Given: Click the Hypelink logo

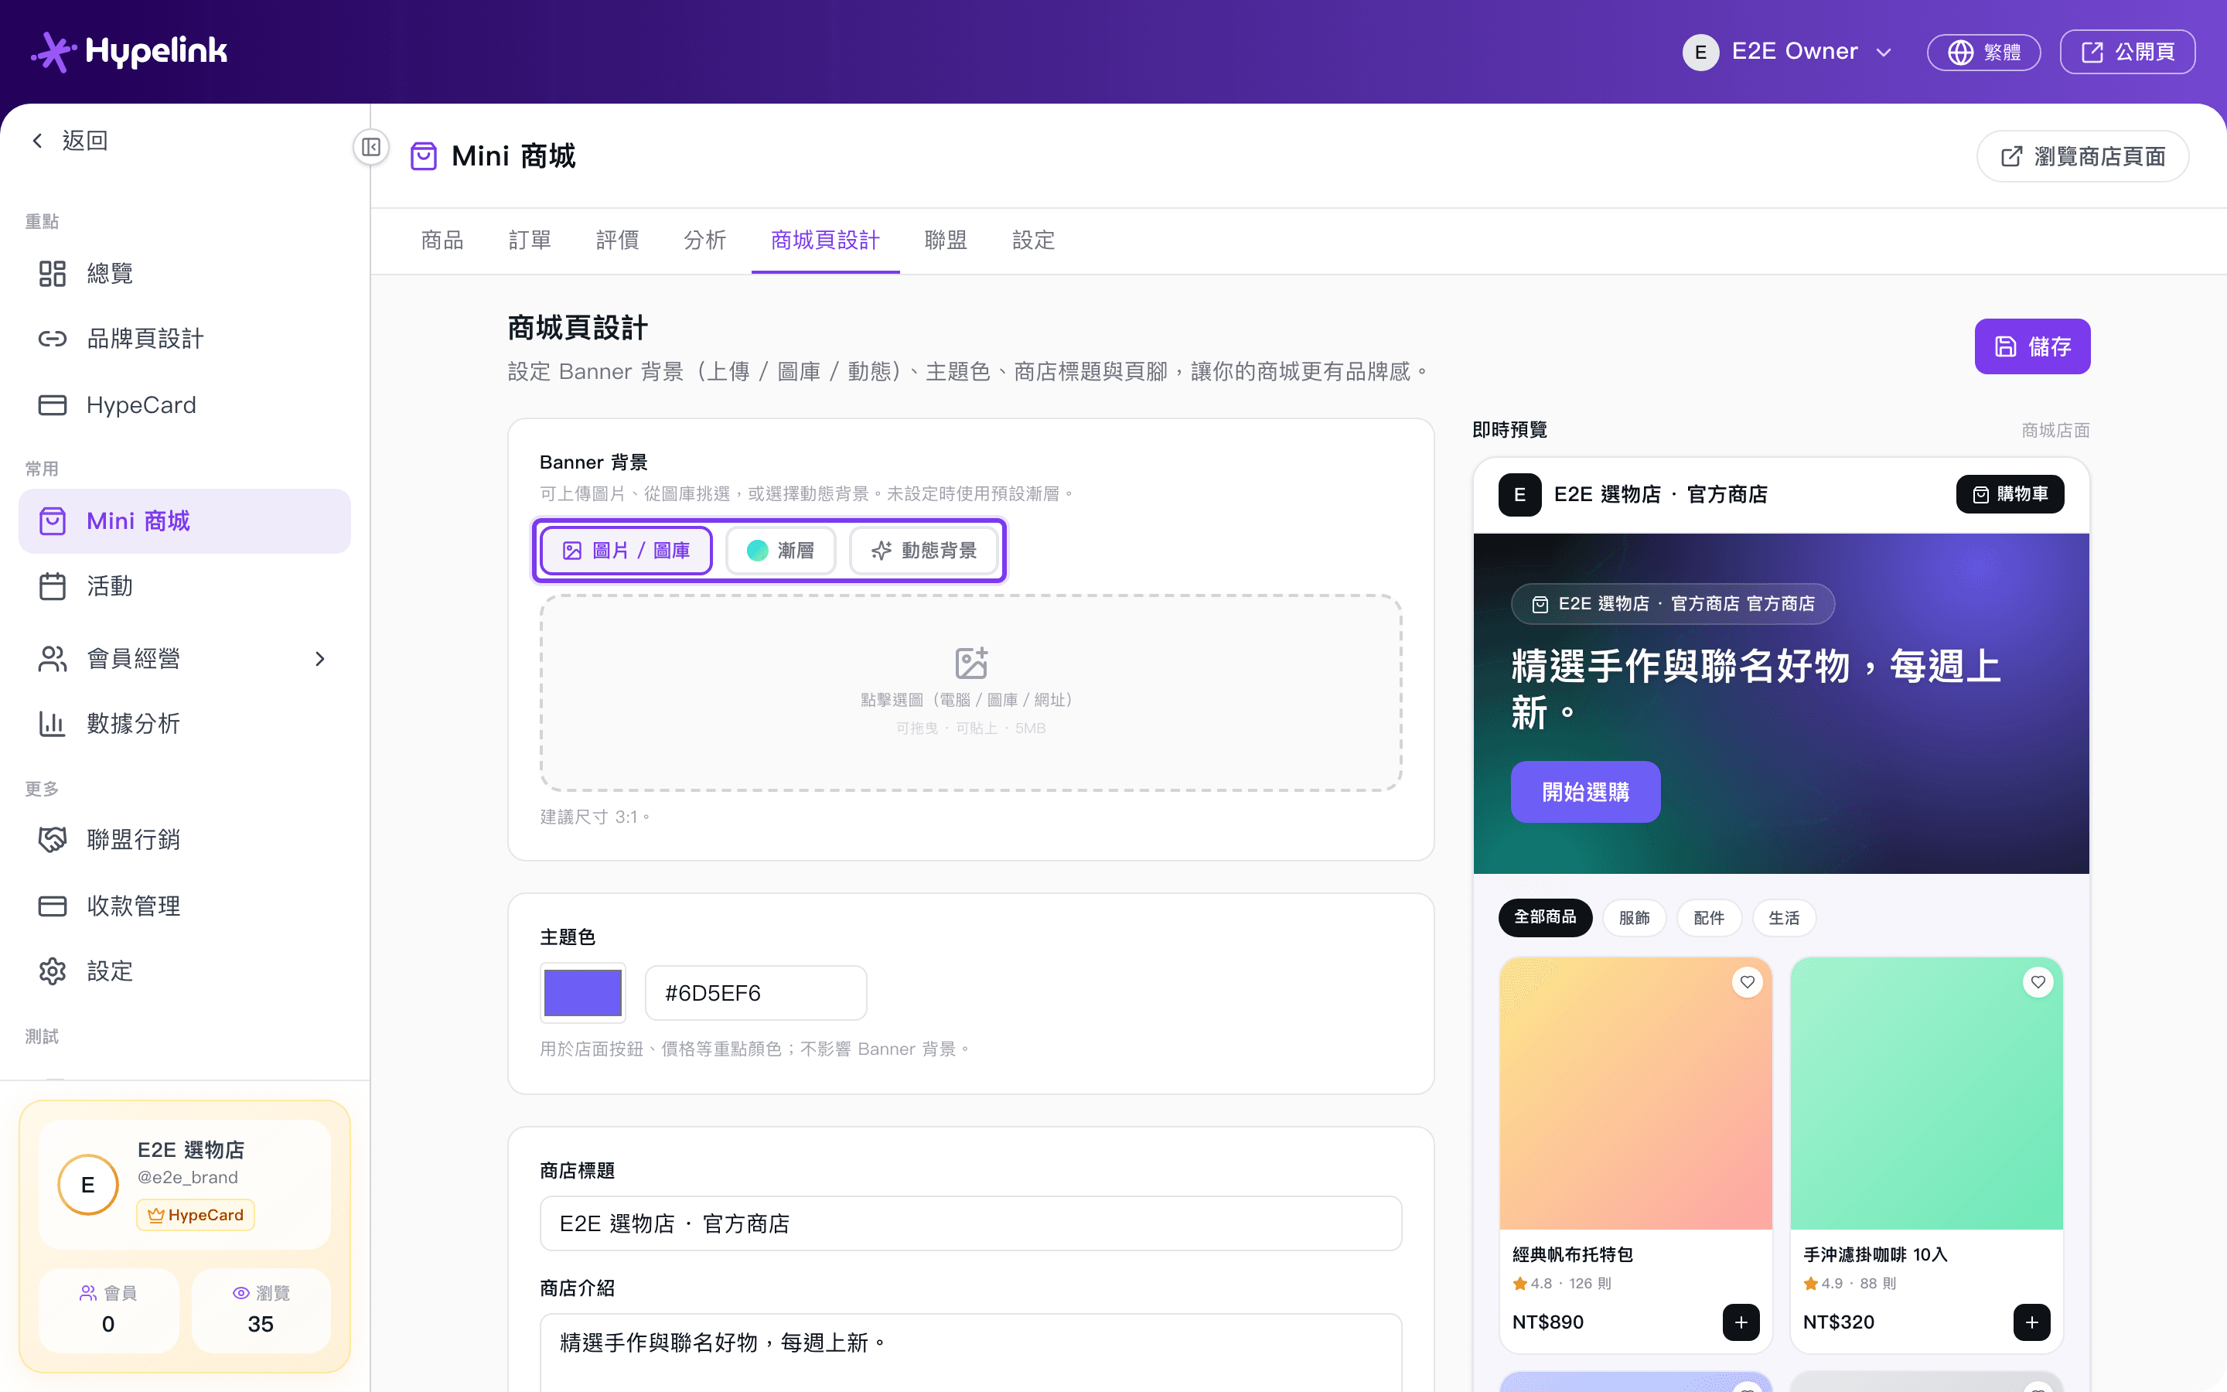Looking at the screenshot, I should (129, 52).
